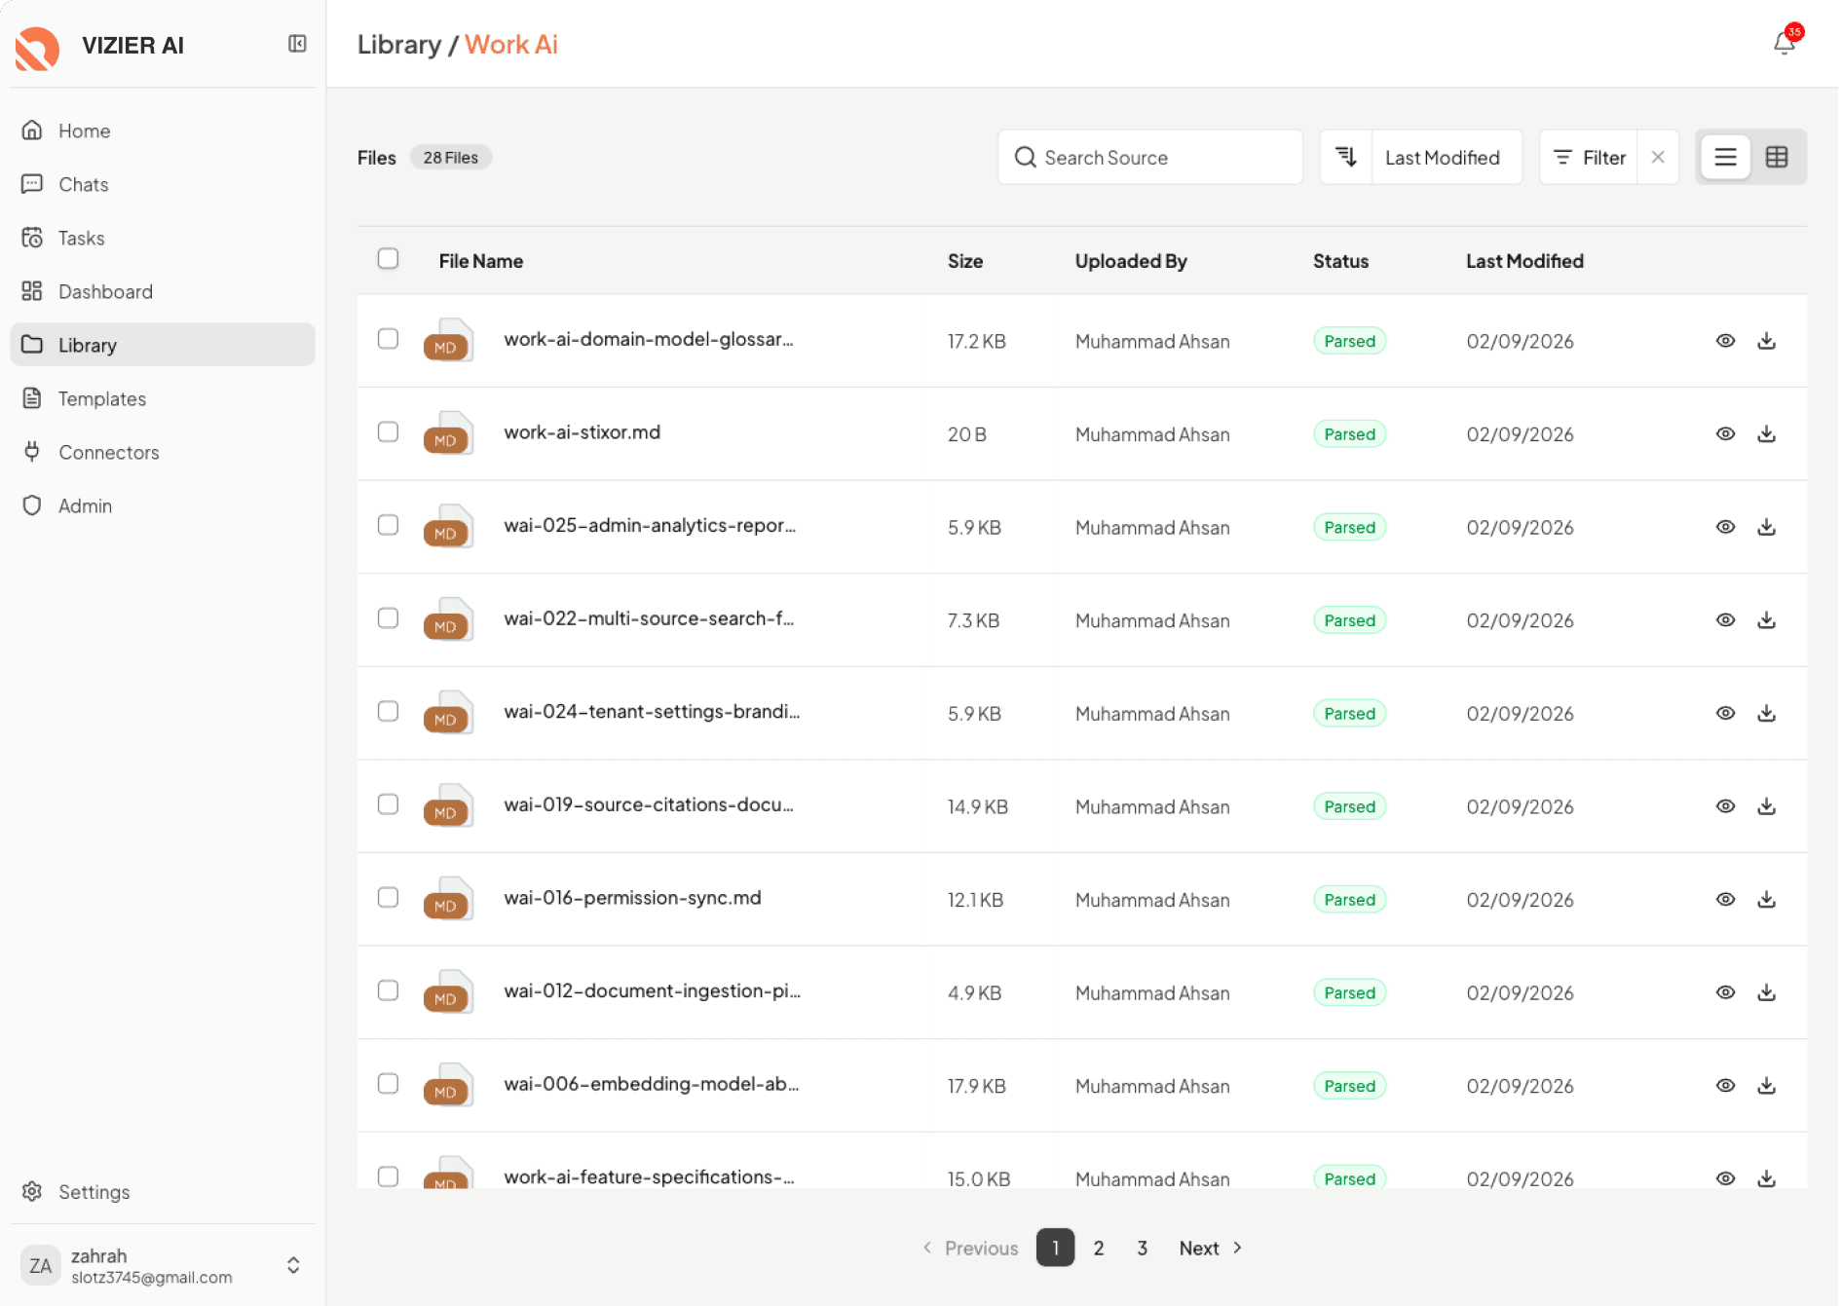Collapse the sidebar panel icon
Screen dimensions: 1842x1306
[297, 44]
